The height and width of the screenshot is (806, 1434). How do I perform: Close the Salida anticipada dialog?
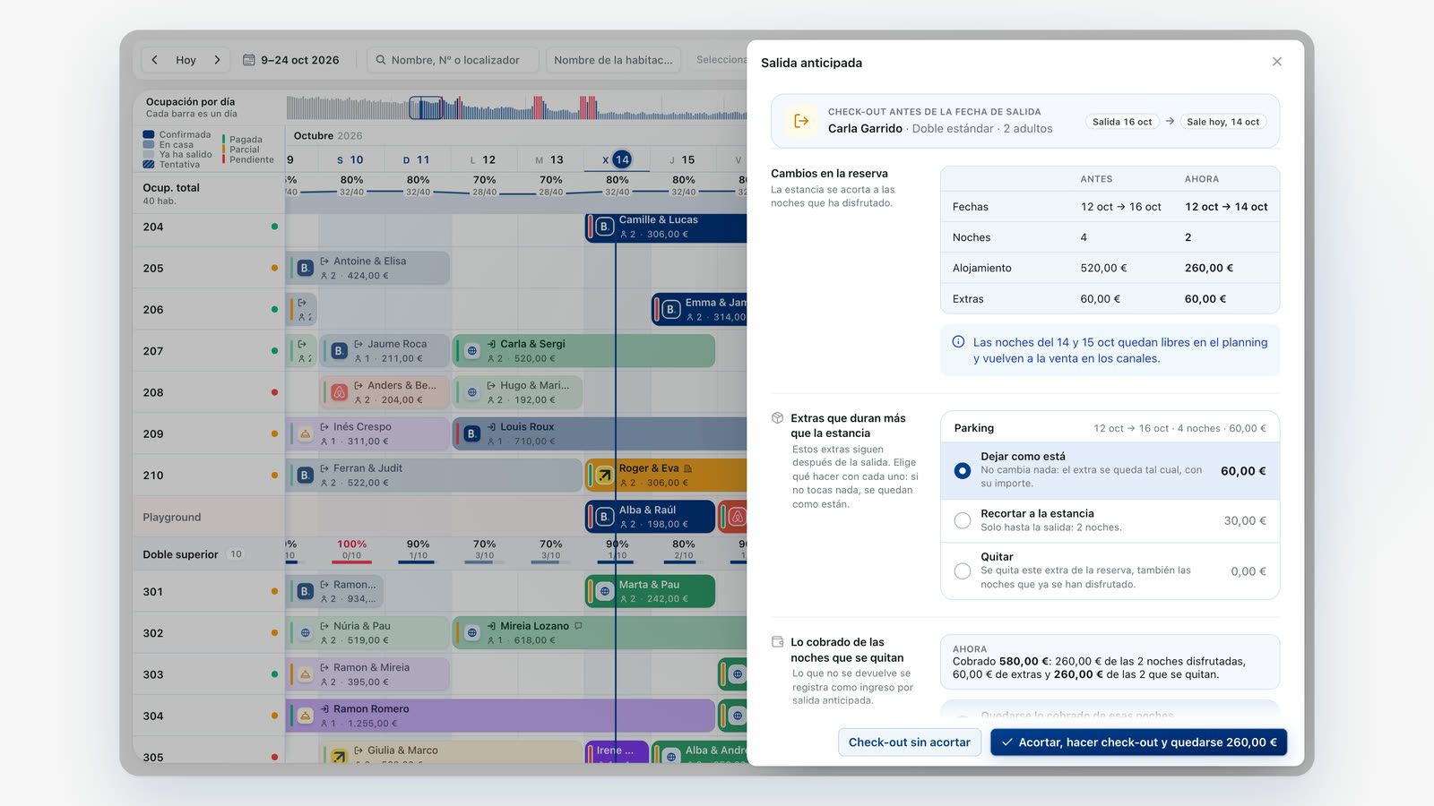pos(1276,62)
